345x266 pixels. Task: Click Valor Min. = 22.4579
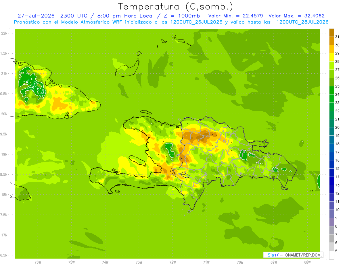tap(235, 16)
